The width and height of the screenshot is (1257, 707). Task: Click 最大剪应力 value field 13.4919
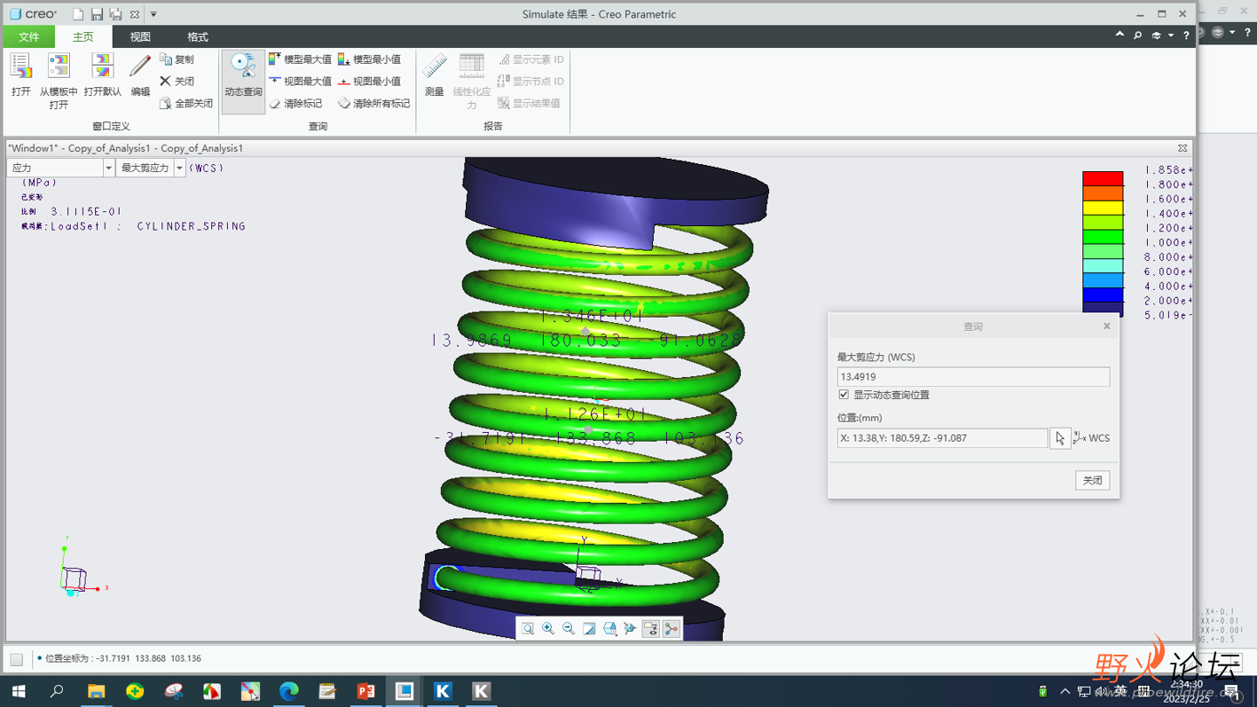[973, 377]
